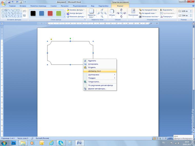This screenshot has width=195, height=146.
Task: Select Добавить текст from the context menu
Action: click(x=94, y=71)
